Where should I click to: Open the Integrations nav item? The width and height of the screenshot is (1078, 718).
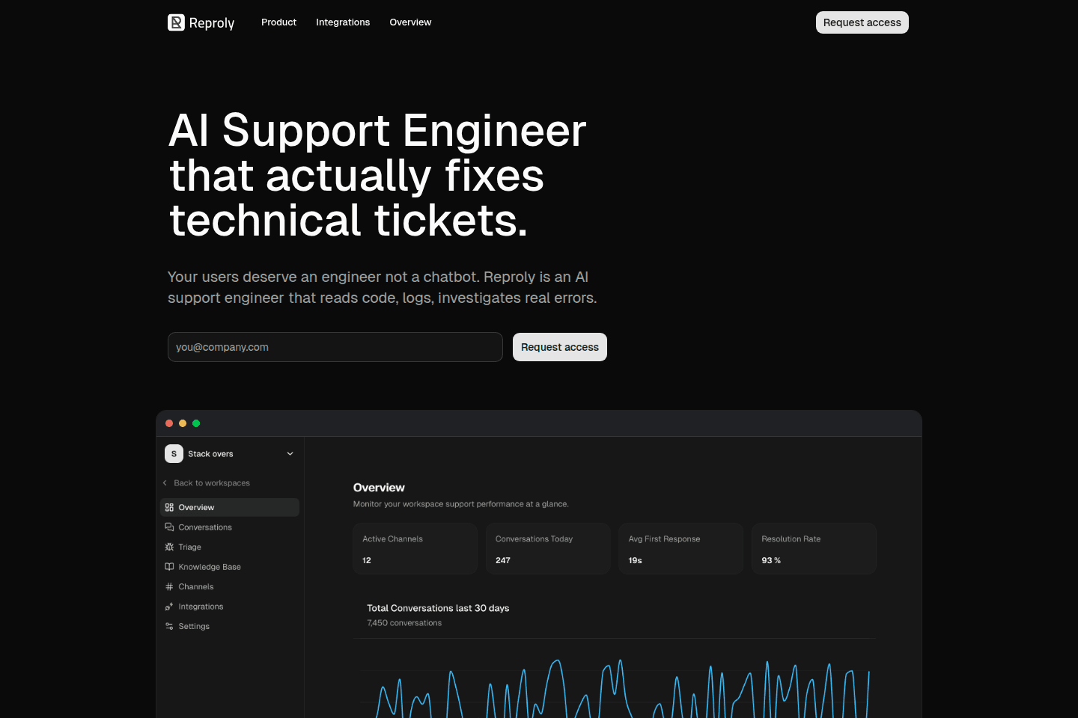coord(343,22)
